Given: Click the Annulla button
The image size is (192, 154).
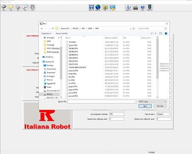Looking at the screenshot, I should tap(160, 106).
